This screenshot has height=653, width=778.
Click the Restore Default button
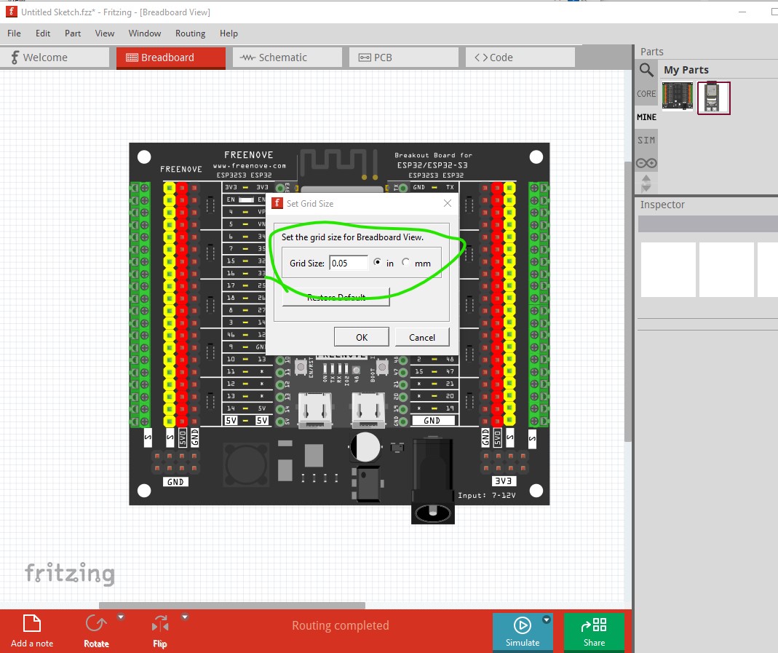coord(336,297)
